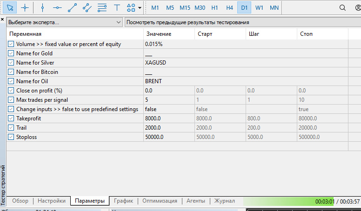
Task: Toggle the Trail checkbox
Action: coord(11,127)
